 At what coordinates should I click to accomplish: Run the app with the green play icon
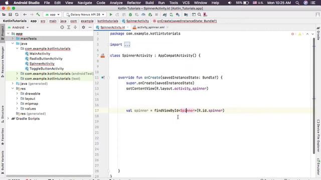(x=111, y=14)
